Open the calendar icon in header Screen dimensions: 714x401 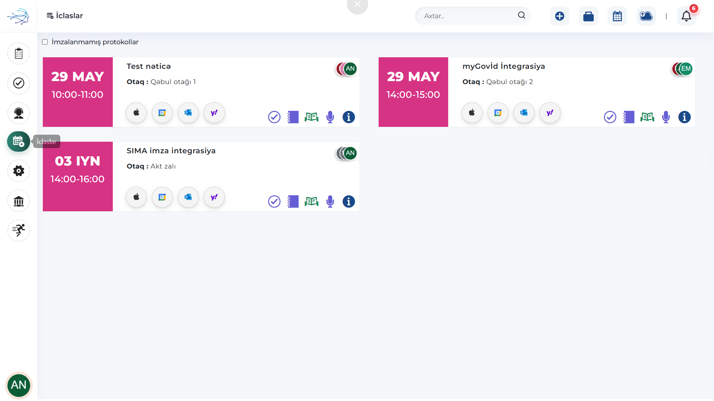(617, 16)
